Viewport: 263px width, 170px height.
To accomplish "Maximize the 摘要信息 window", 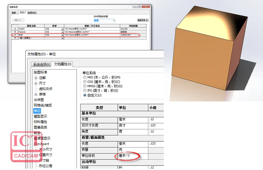I will [x=140, y=6].
